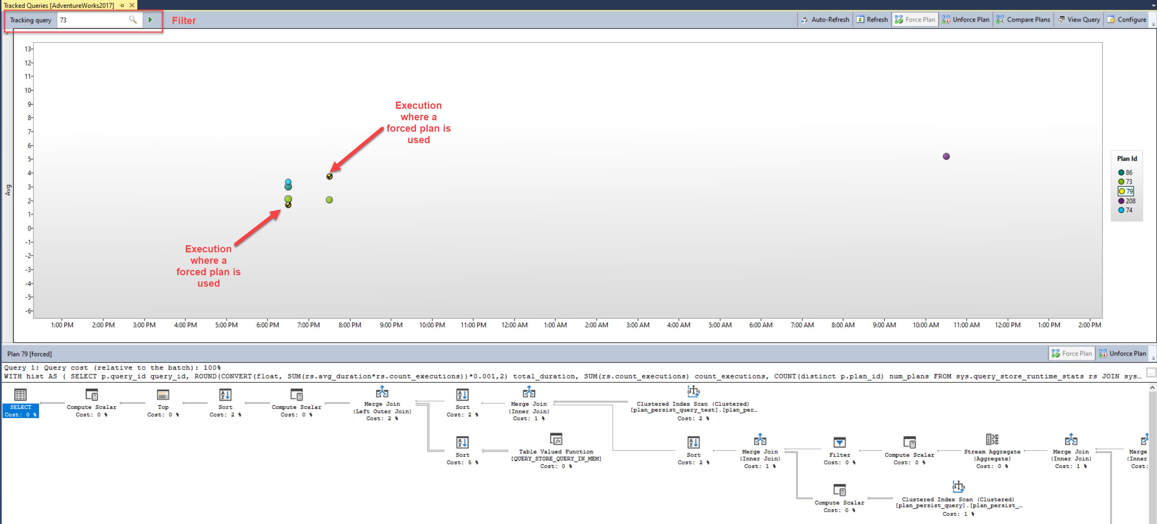The height and width of the screenshot is (524, 1157).
Task: Expand the query text pane with its corner button
Action: 1151,372
